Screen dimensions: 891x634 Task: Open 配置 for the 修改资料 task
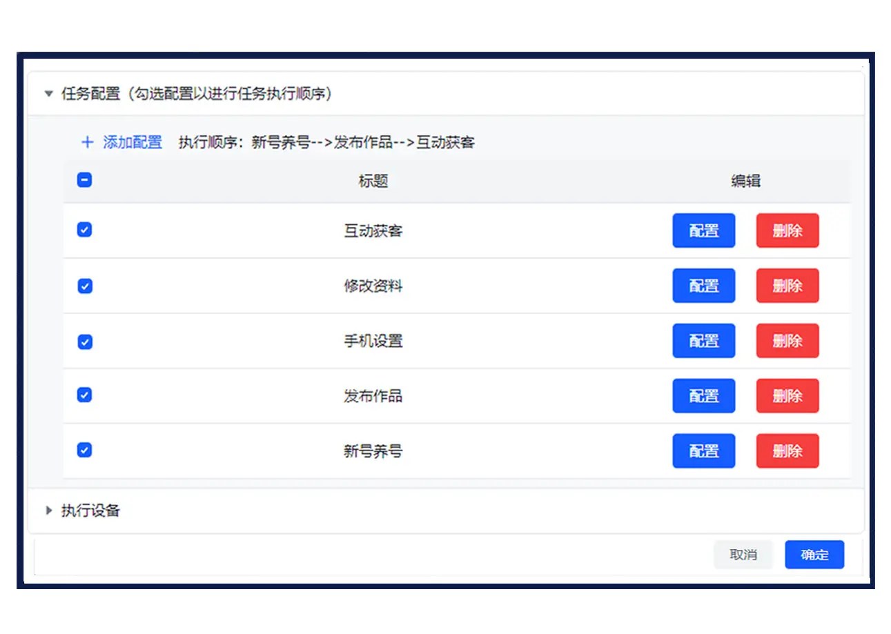pyautogui.click(x=703, y=286)
